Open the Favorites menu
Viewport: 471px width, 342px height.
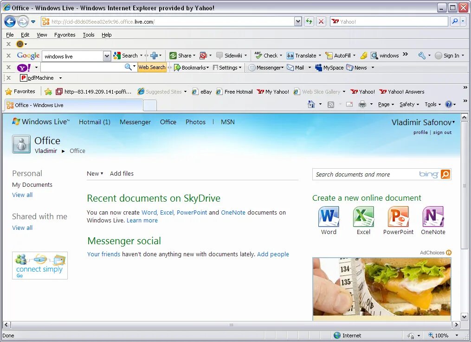point(65,35)
